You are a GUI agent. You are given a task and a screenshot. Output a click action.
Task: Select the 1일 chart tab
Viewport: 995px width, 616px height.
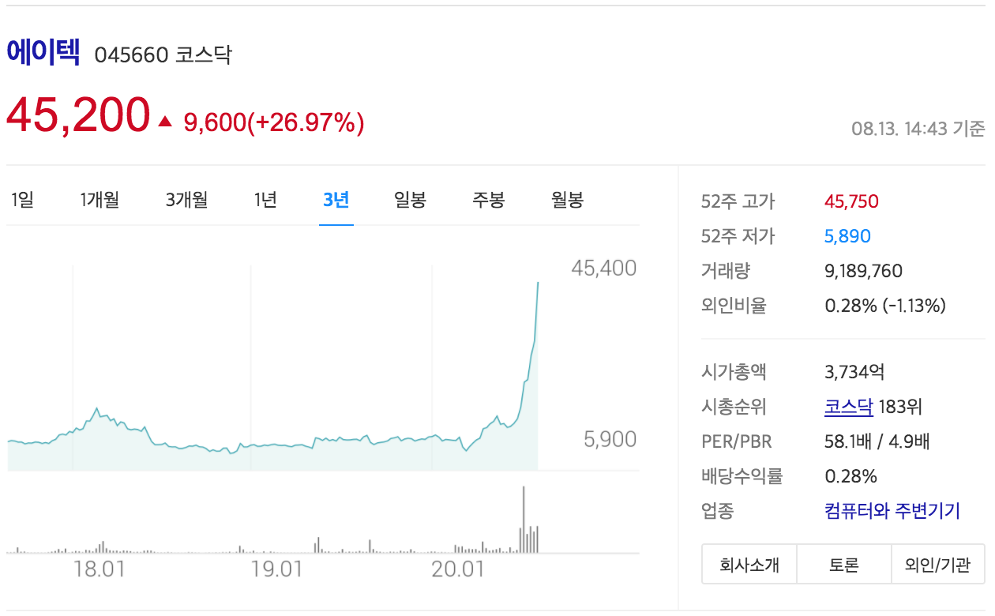(x=22, y=200)
